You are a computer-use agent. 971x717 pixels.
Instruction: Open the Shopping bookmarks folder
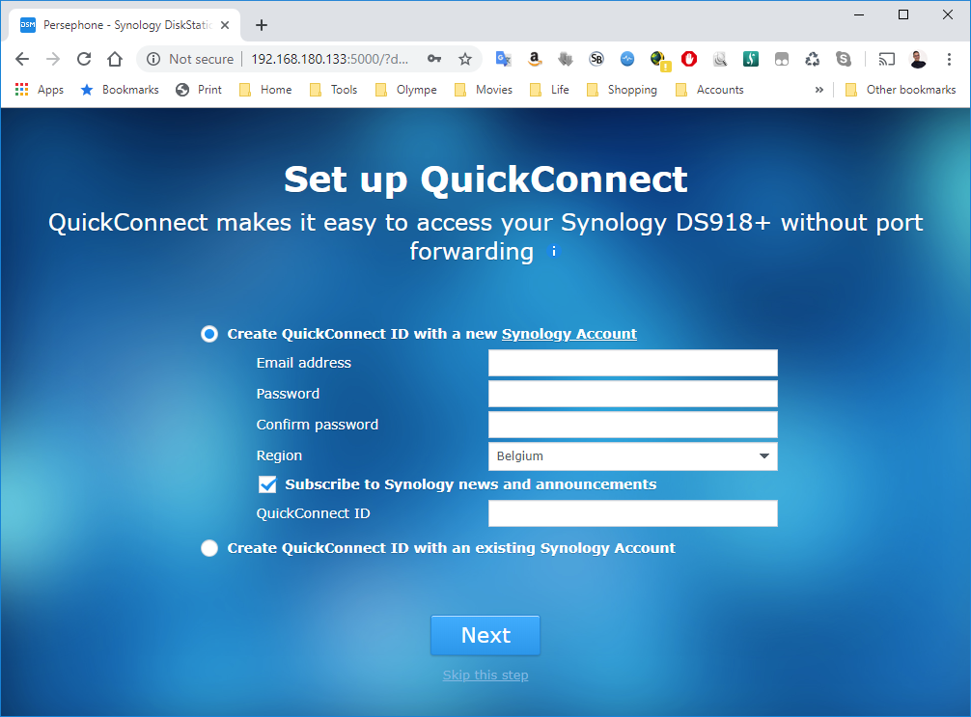622,90
